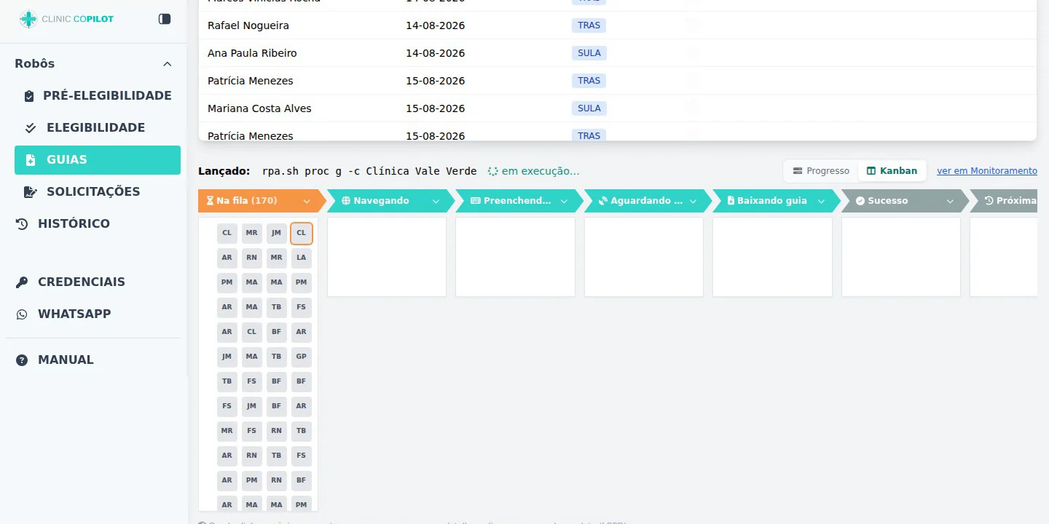Open SOLICITAÇÕES in the sidebar
1049x524 pixels.
[98, 192]
